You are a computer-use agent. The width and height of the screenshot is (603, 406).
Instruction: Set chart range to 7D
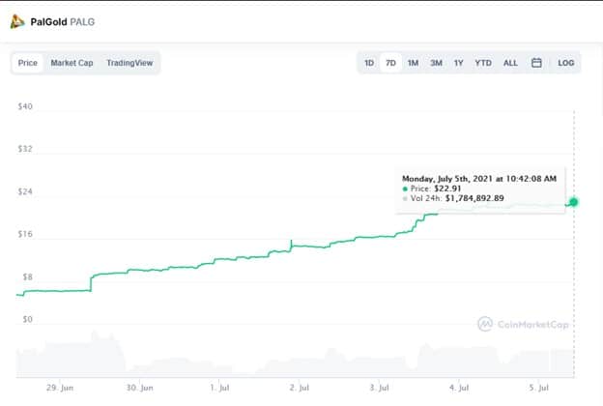point(390,63)
